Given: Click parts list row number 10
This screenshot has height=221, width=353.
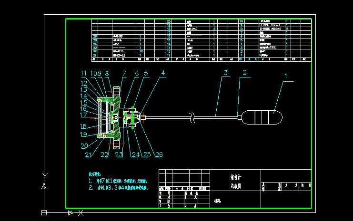Looking at the screenshot, I should pos(242,21).
